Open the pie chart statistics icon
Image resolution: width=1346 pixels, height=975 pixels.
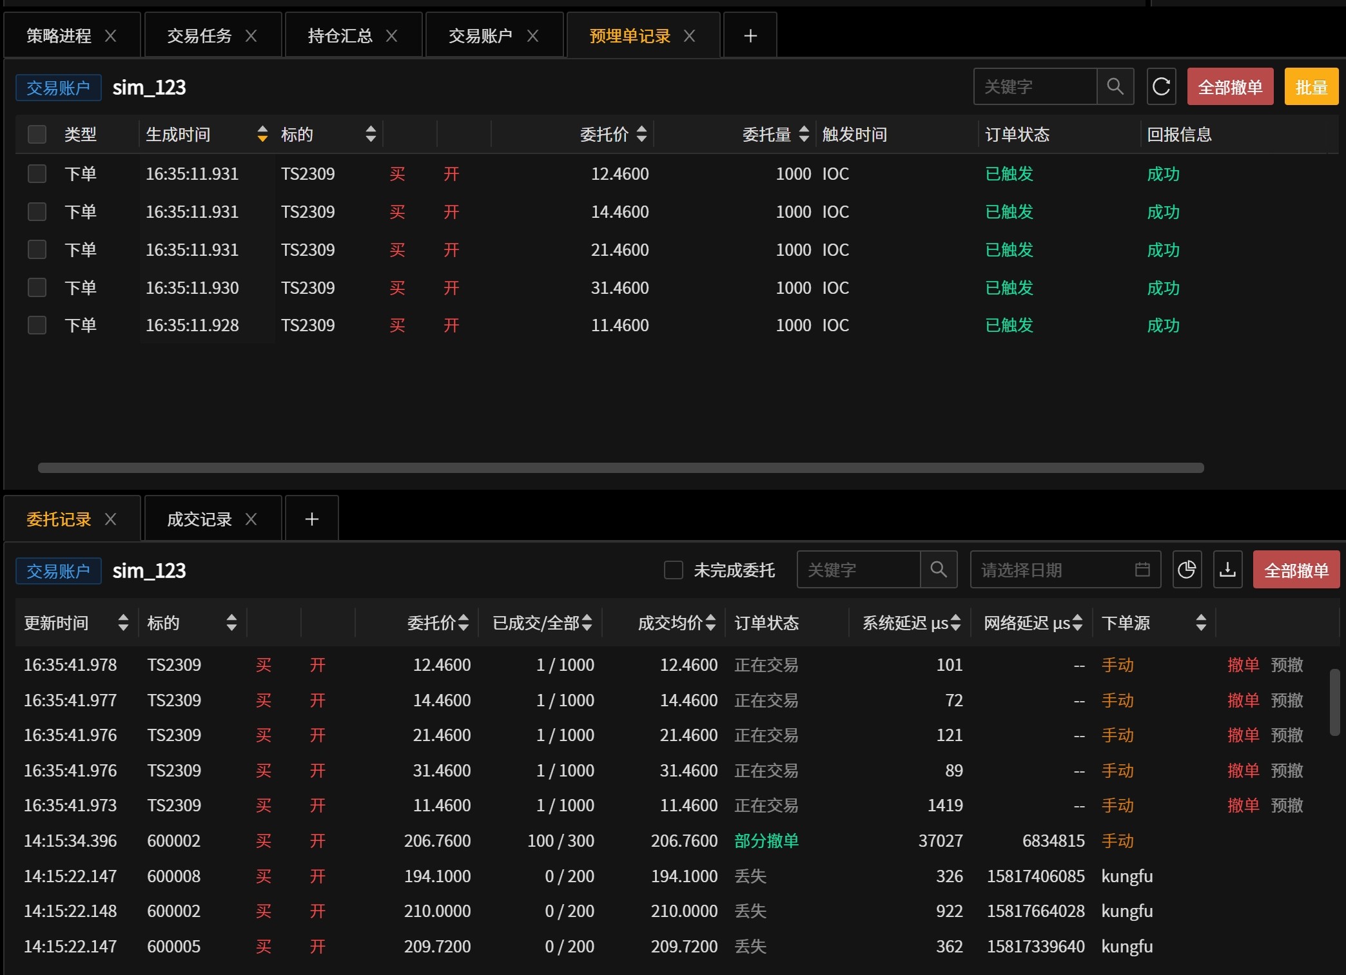click(1187, 570)
